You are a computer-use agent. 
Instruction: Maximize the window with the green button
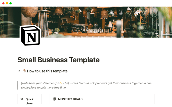click(10, 3)
